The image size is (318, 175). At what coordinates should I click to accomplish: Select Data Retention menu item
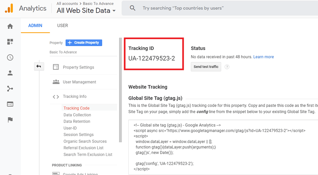point(77,121)
